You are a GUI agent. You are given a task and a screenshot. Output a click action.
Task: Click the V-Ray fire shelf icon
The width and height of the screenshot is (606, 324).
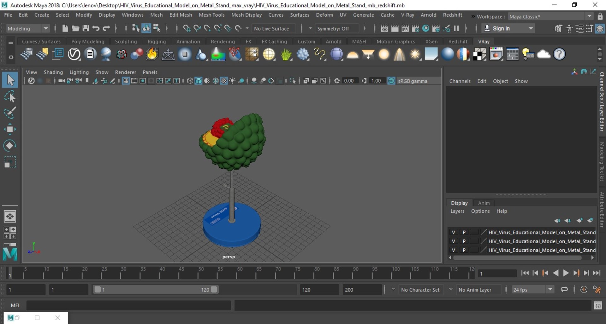pyautogui.click(x=152, y=54)
